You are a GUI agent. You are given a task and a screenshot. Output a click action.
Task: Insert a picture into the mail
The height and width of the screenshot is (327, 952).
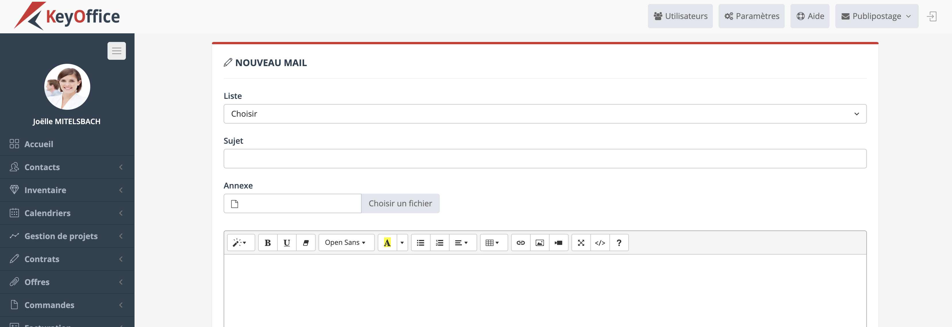click(x=540, y=243)
